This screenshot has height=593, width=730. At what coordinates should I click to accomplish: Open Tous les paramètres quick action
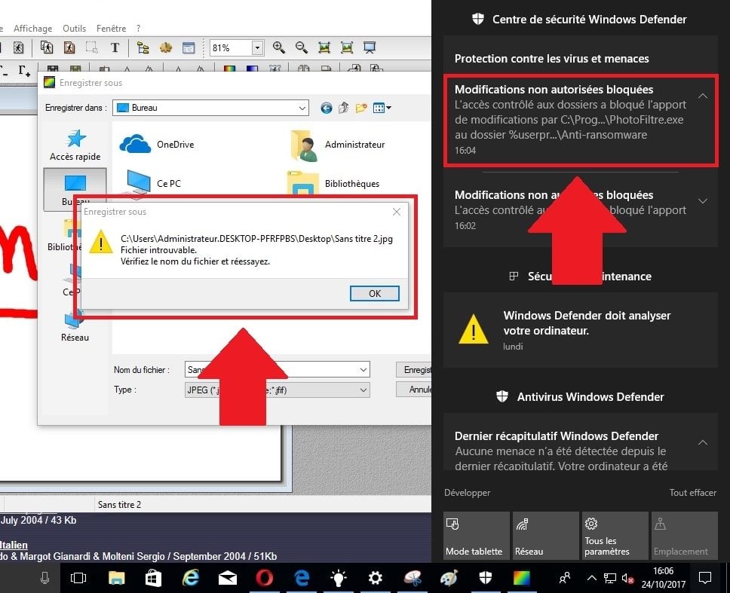[x=615, y=535]
